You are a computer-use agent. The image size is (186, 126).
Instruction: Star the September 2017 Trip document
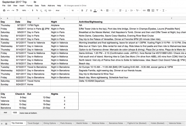click(31, 2)
